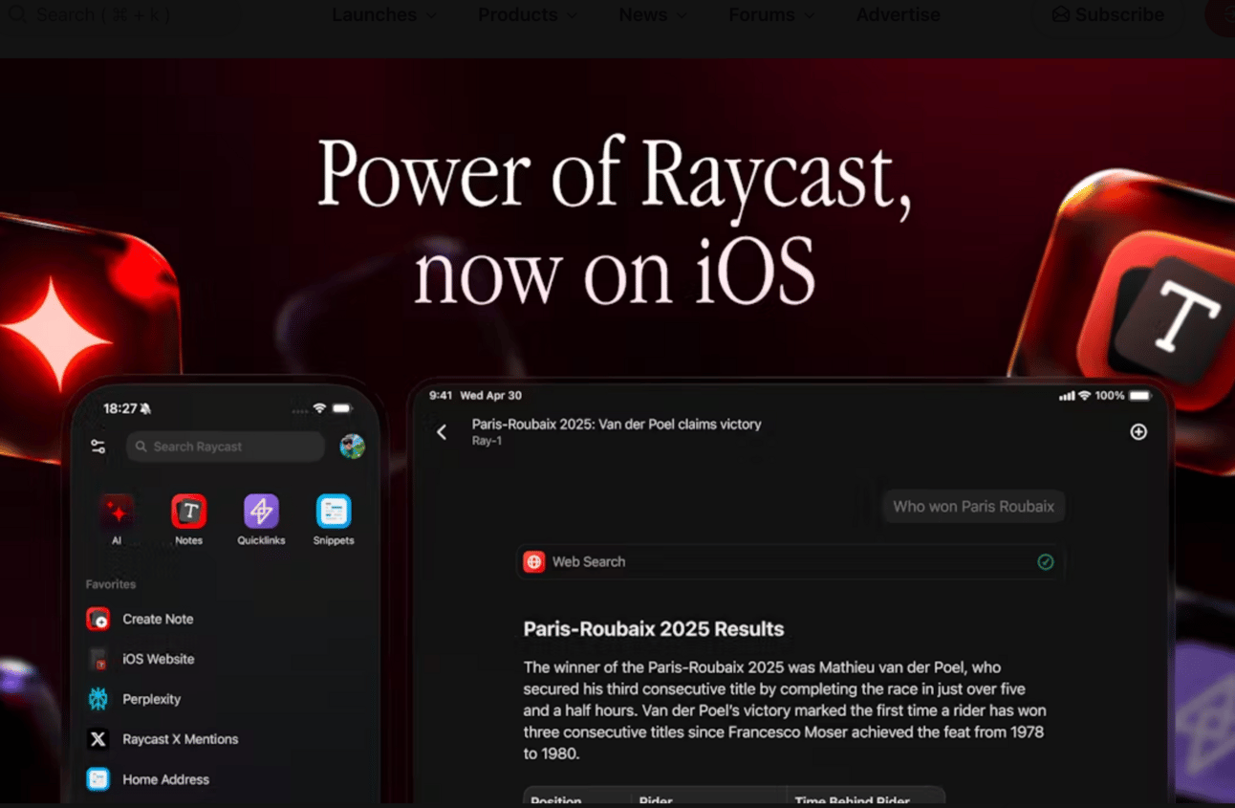This screenshot has width=1235, height=808.
Task: Click the green checkmark on Web Search row
Action: coord(1046,562)
